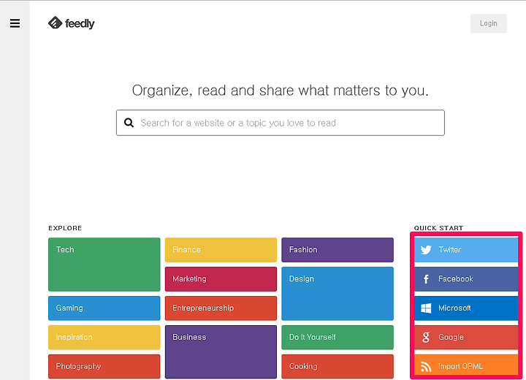Open the Design explore tile
The image size is (526, 380).
click(338, 294)
